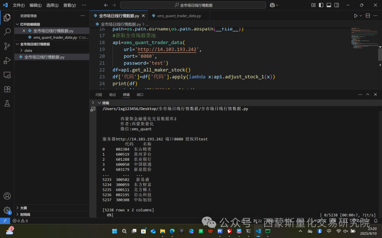Switch to 输出 panel tab
The width and height of the screenshot is (382, 238).
click(112, 95)
